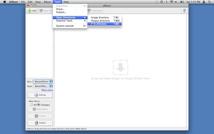This screenshot has width=214, height=134.
Task: Click the clock showing Sat 3:23 PM
Action: 193,2
